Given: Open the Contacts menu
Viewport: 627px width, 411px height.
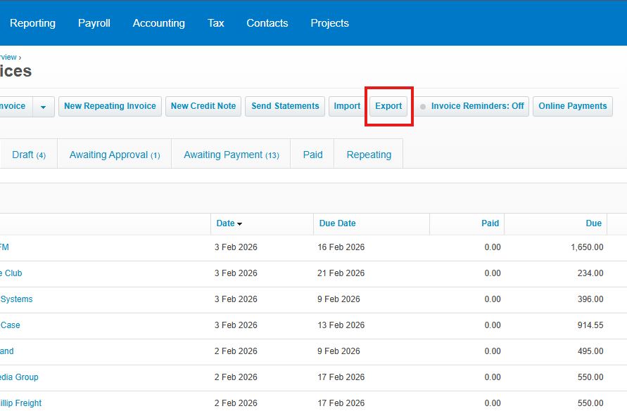Looking at the screenshot, I should coord(267,22).
